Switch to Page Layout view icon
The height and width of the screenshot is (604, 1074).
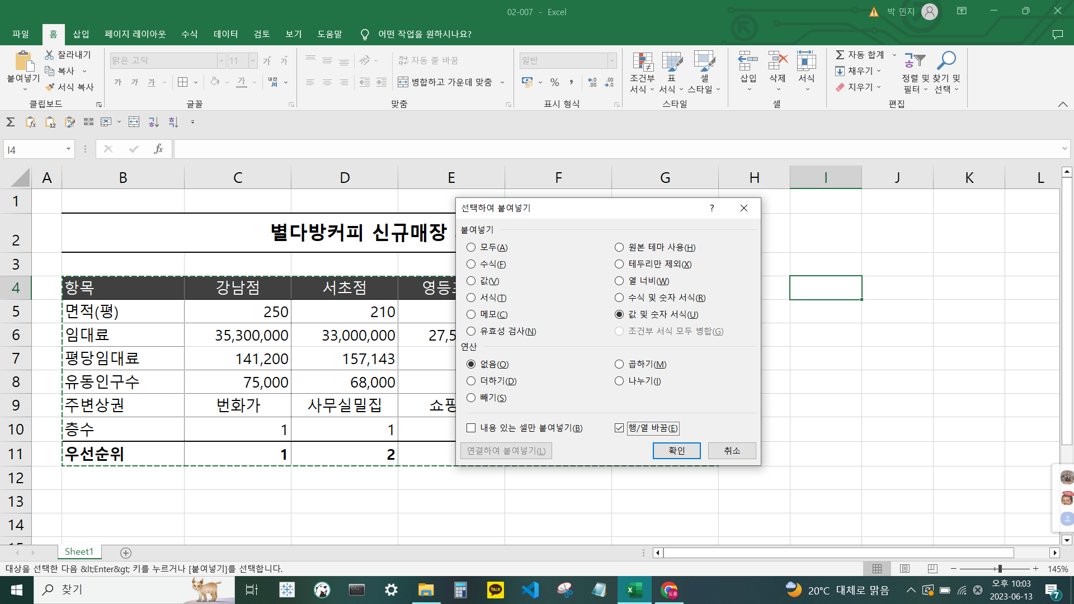click(x=905, y=569)
